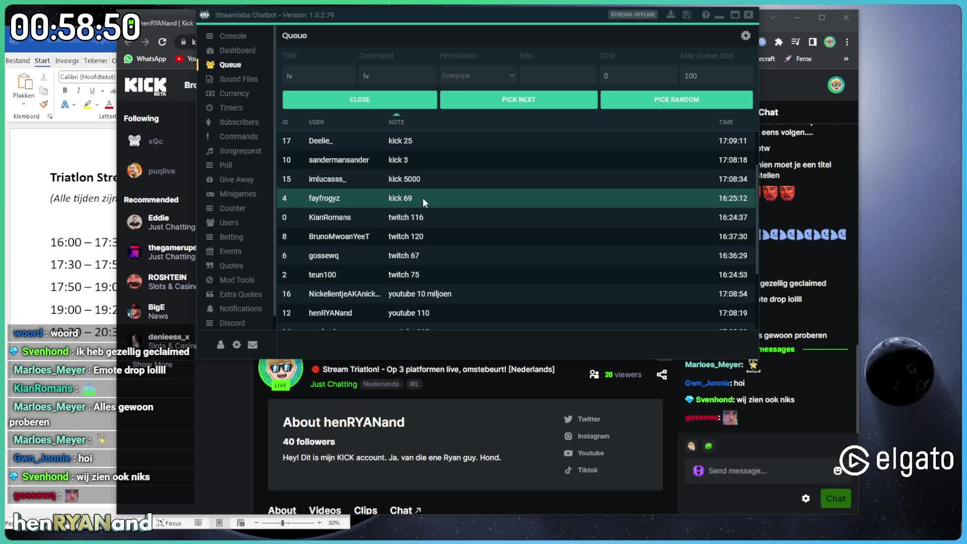Viewport: 967px width, 544px height.
Task: Click the Notifications bell icon
Action: pyautogui.click(x=210, y=309)
